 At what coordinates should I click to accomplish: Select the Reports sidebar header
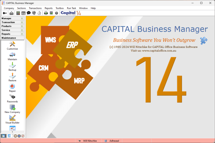[12, 34]
